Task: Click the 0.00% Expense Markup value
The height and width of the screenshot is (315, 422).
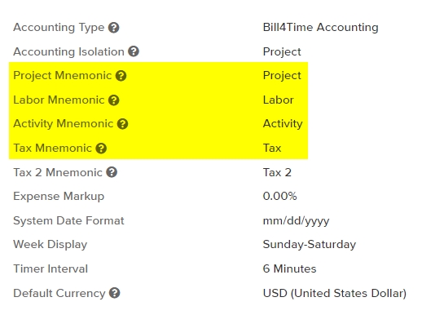Action: (279, 196)
